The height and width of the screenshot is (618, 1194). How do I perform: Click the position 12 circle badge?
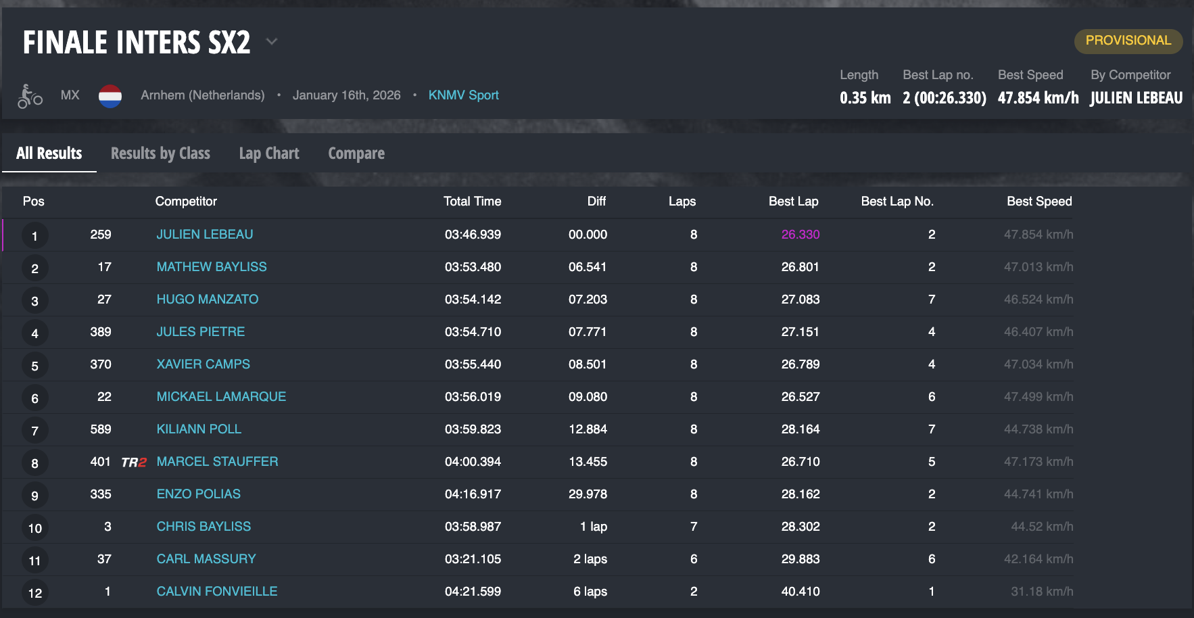pos(34,593)
